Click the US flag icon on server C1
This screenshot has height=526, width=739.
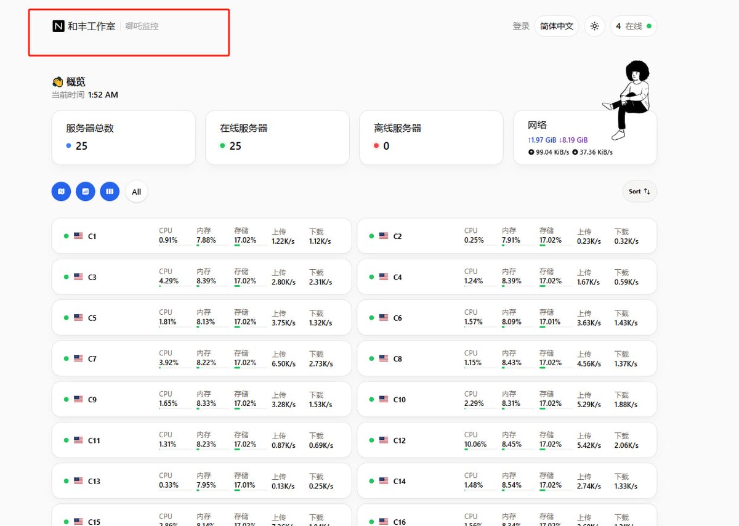coord(77,235)
